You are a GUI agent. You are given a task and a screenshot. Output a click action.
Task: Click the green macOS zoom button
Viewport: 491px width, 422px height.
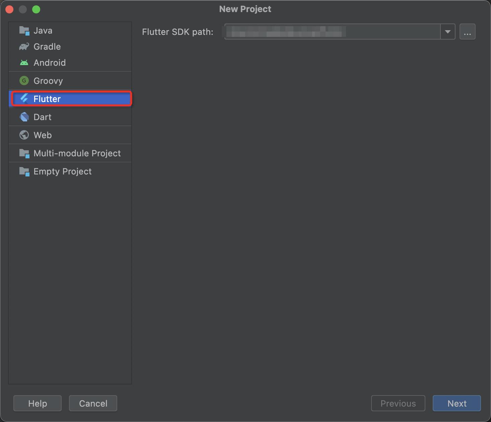36,9
